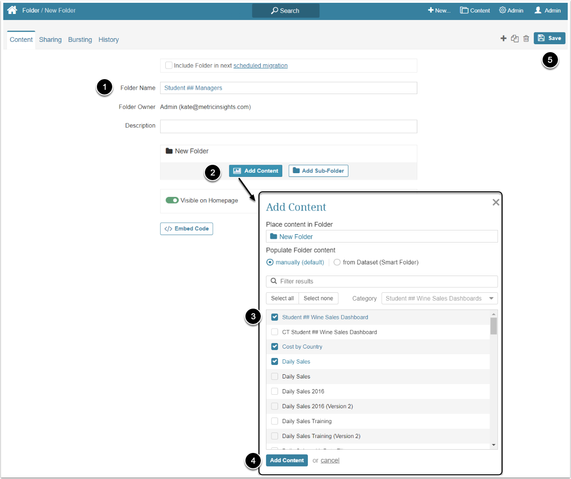Open the Content menu in header
This screenshot has height=479, width=571.
[475, 10]
